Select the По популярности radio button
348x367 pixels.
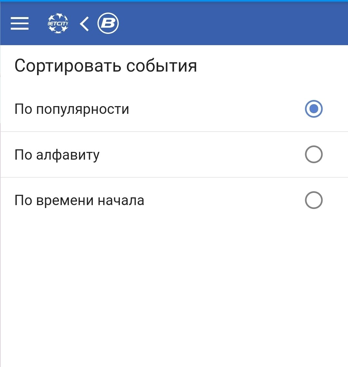pos(314,109)
